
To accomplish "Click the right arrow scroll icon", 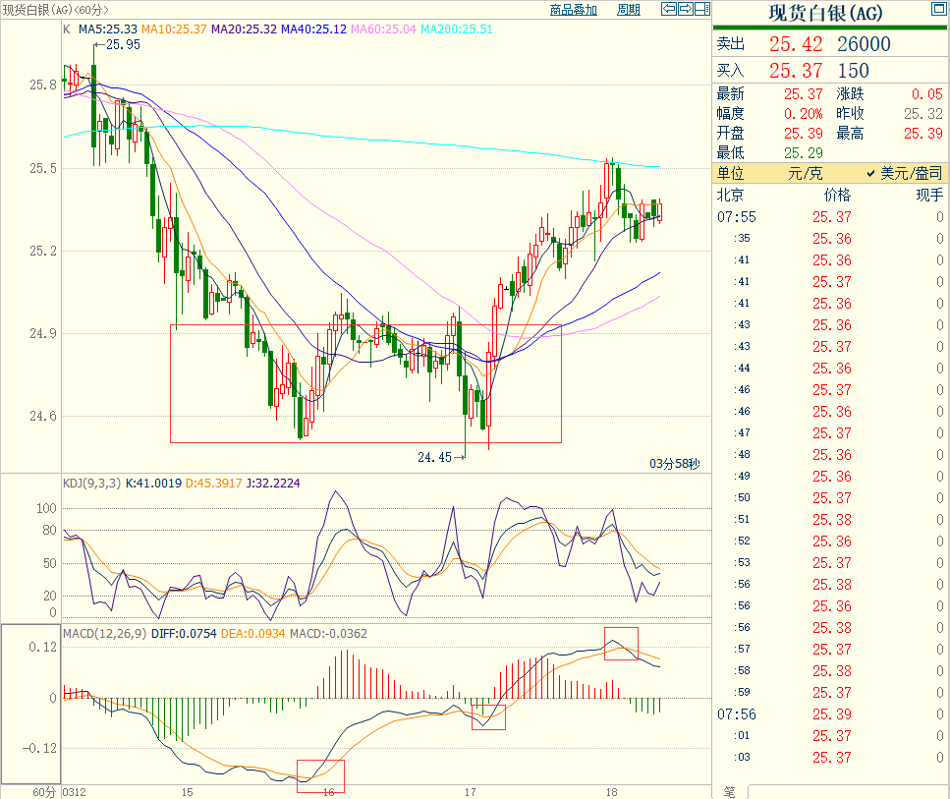I will (x=684, y=10).
